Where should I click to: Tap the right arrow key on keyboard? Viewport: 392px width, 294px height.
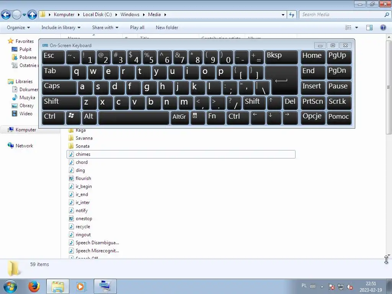pyautogui.click(x=290, y=118)
